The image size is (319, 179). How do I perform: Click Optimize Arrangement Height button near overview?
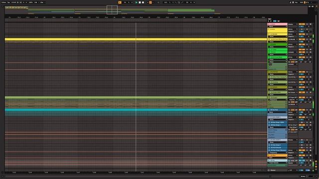point(310,6)
